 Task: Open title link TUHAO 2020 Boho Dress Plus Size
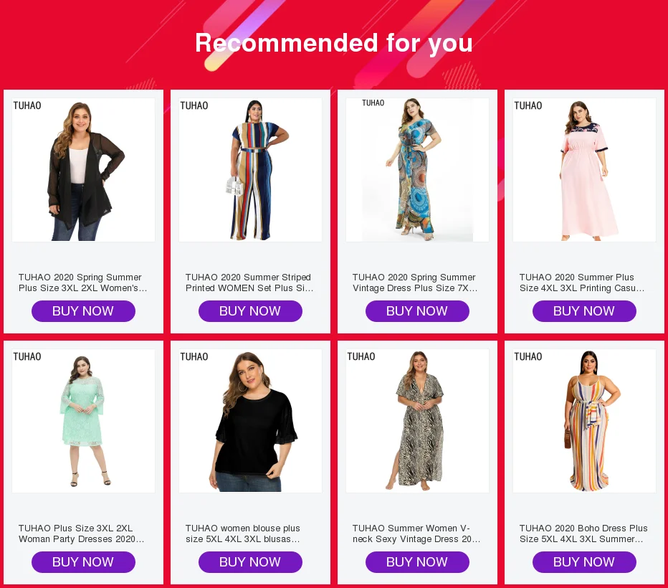[583, 534]
